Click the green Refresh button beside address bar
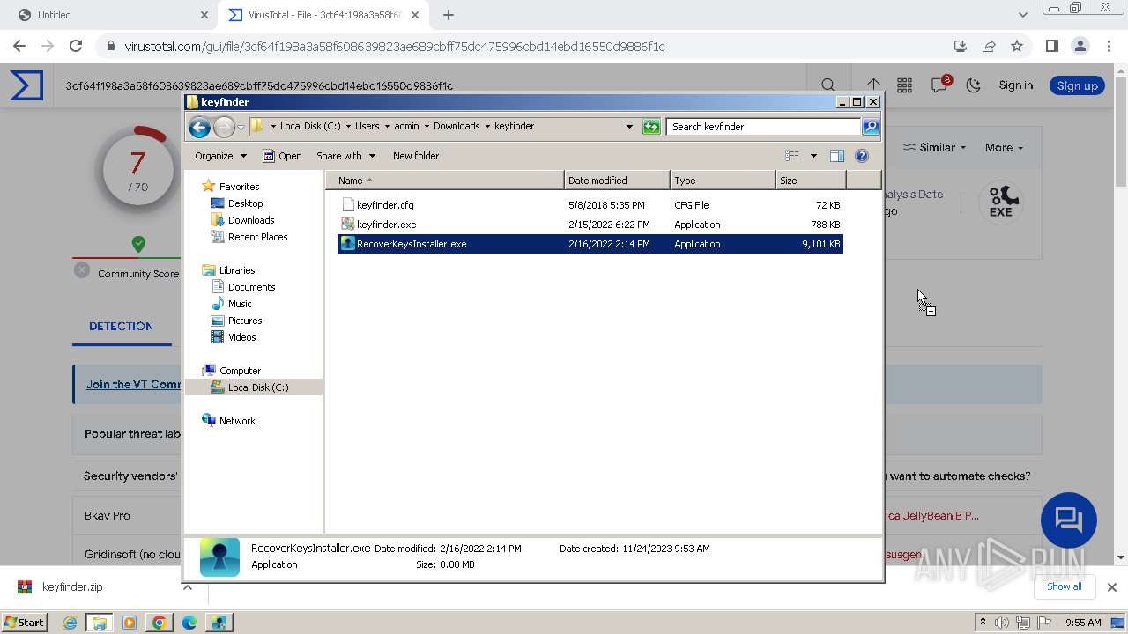This screenshot has height=634, width=1128. point(651,127)
